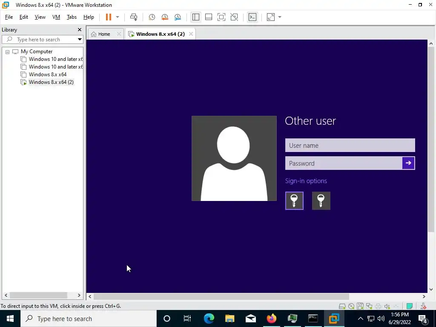Click the stretch guest display icon
Screen dimensions: 436x327
tap(270, 17)
